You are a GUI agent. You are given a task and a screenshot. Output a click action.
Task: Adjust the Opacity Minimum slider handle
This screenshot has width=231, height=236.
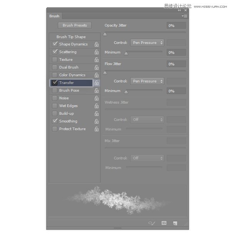pyautogui.click(x=126, y=54)
